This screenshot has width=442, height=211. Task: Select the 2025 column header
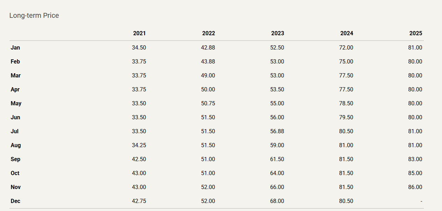[x=416, y=33]
